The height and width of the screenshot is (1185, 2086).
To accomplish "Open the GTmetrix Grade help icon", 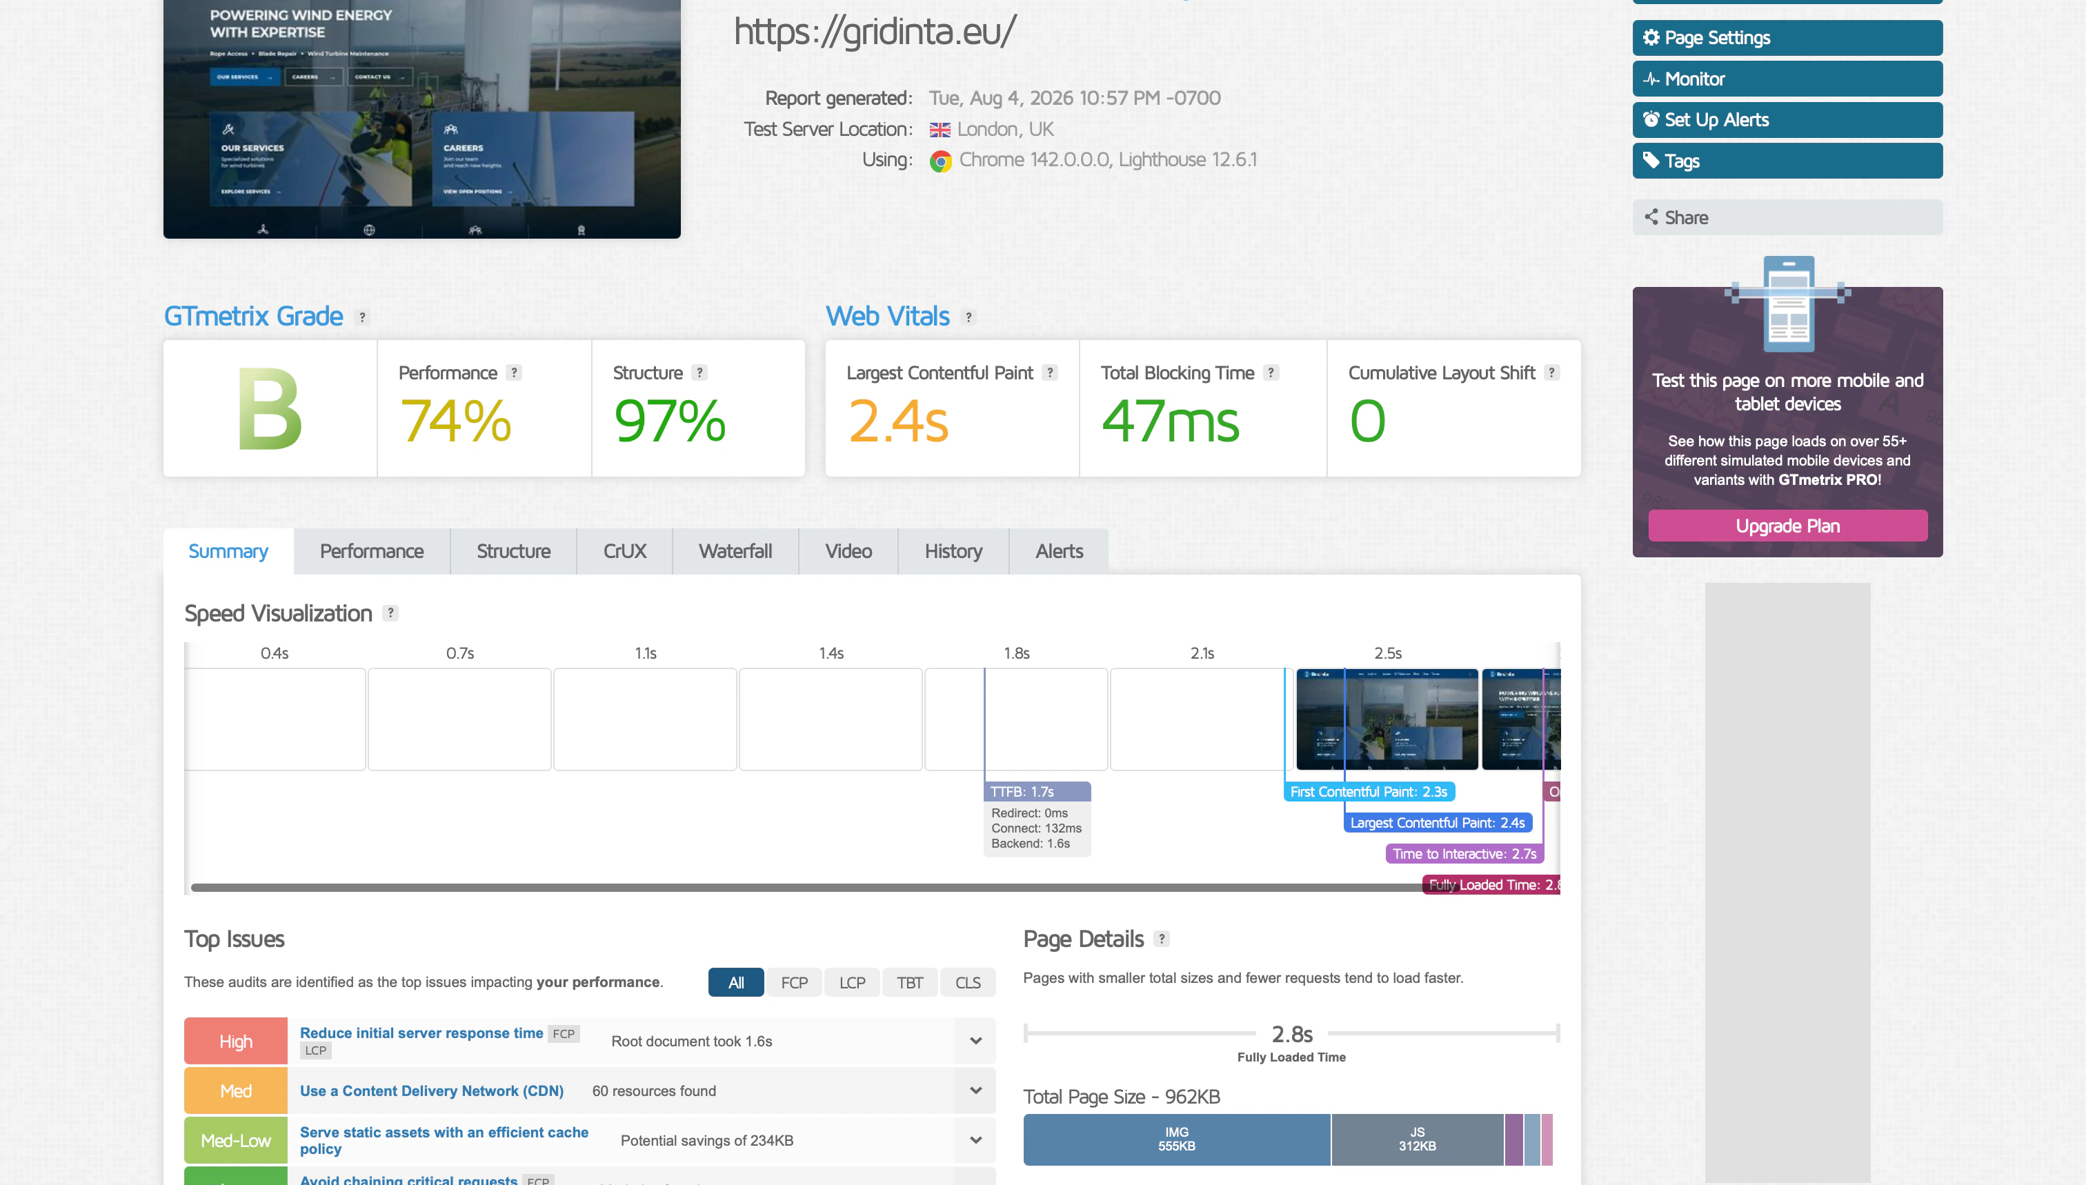I will tap(362, 317).
